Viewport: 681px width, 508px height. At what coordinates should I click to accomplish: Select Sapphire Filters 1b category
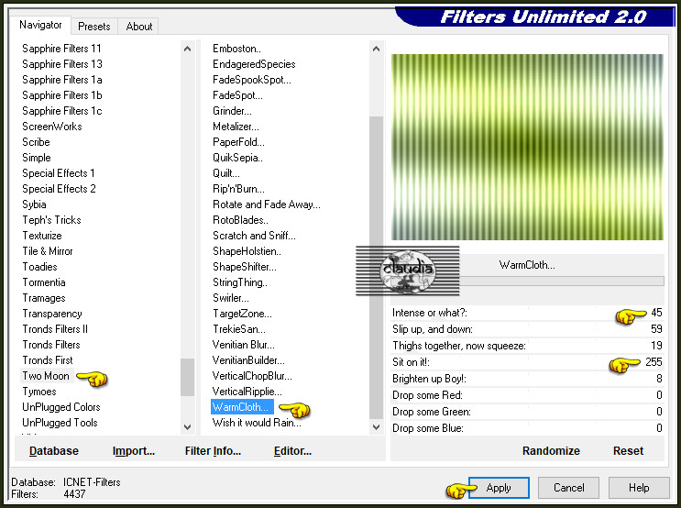pos(62,95)
